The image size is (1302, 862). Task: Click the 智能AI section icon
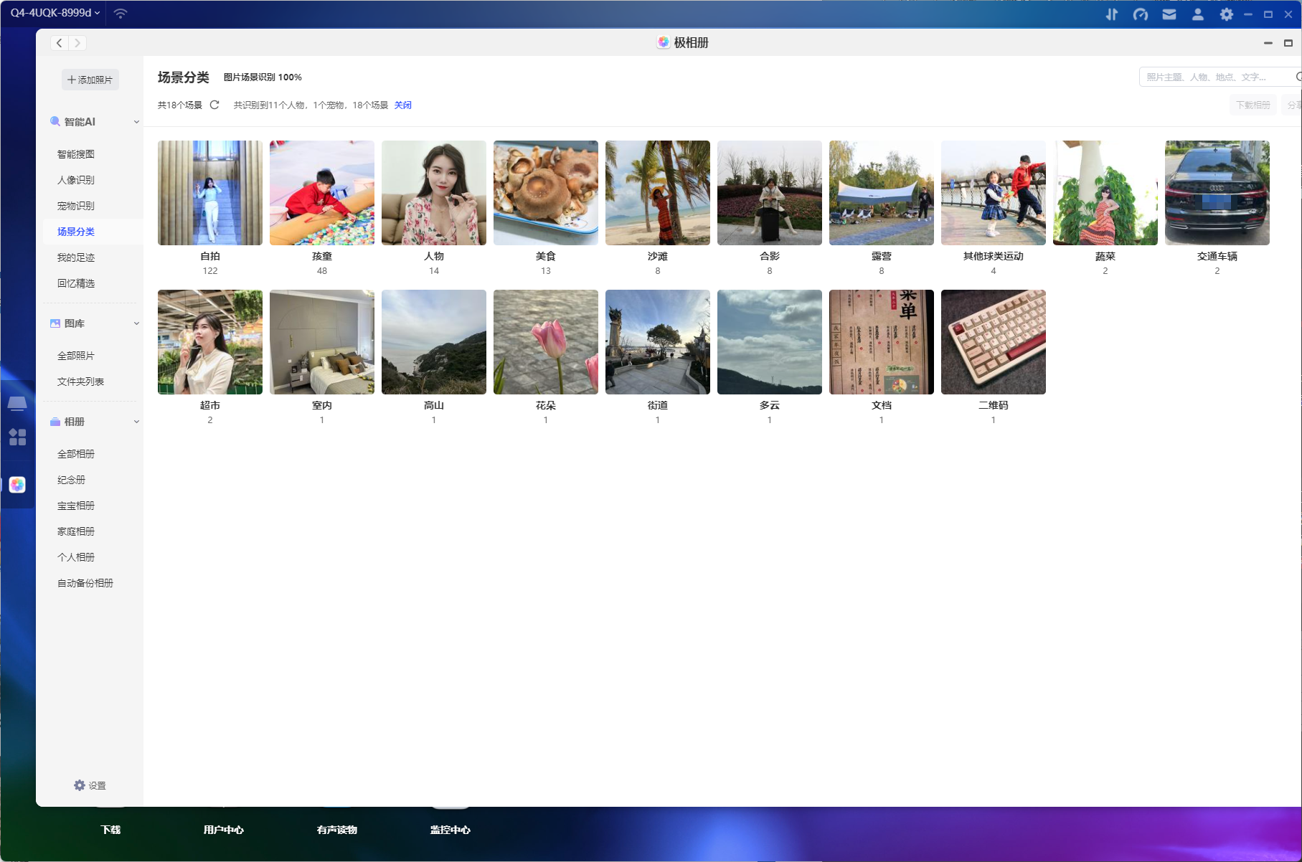tap(55, 121)
